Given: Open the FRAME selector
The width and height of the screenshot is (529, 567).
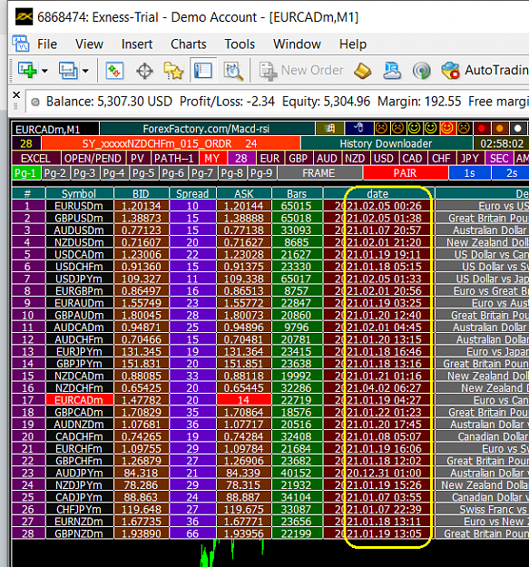Looking at the screenshot, I should coord(319,173).
